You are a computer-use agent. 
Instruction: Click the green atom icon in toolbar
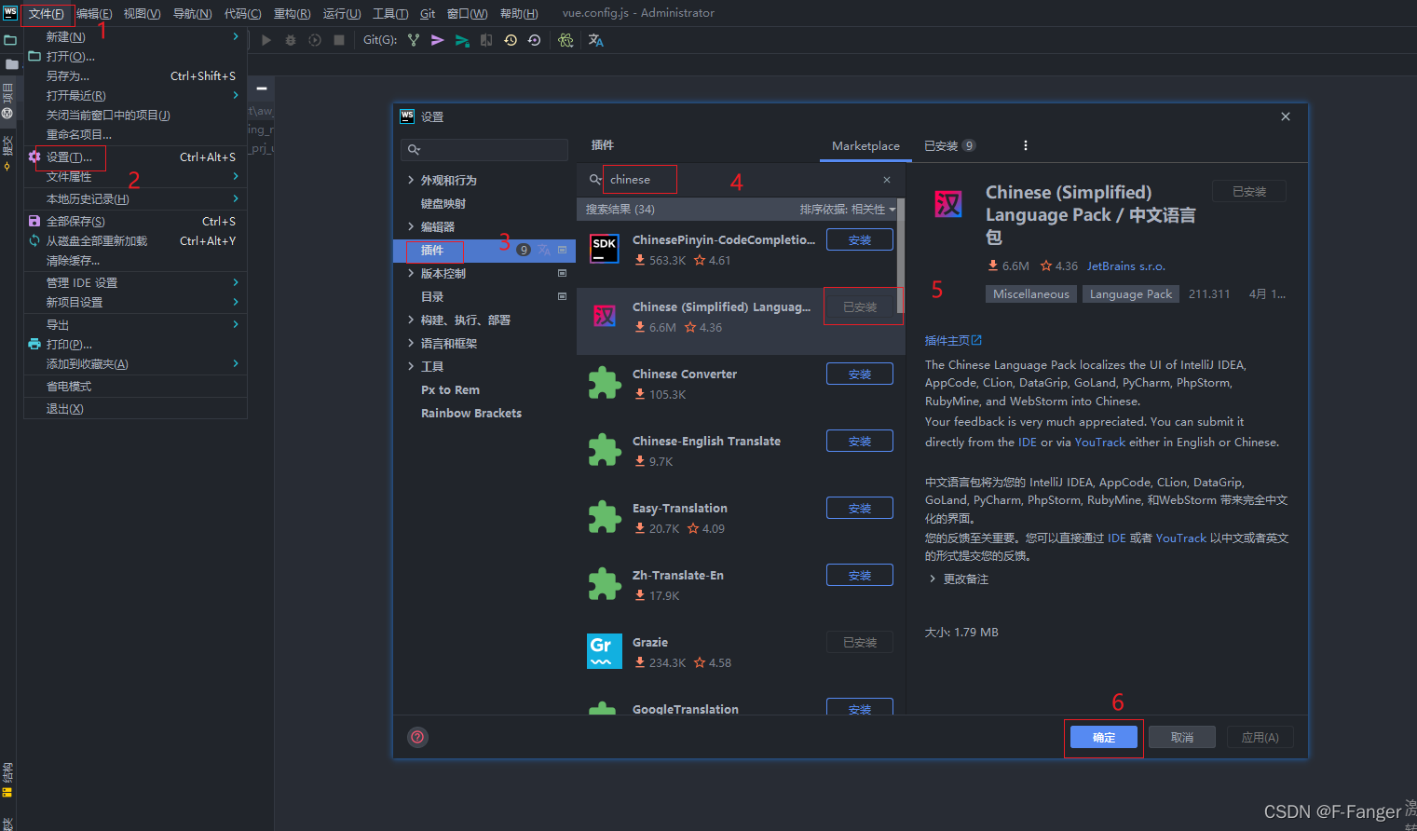pyautogui.click(x=565, y=40)
